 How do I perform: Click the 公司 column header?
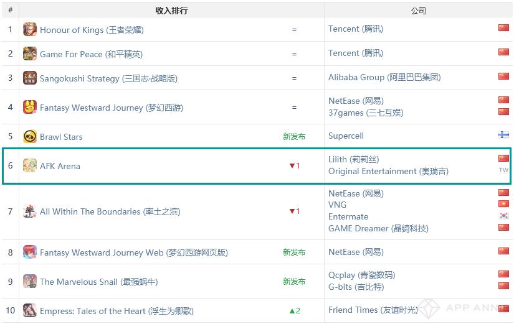tap(419, 11)
